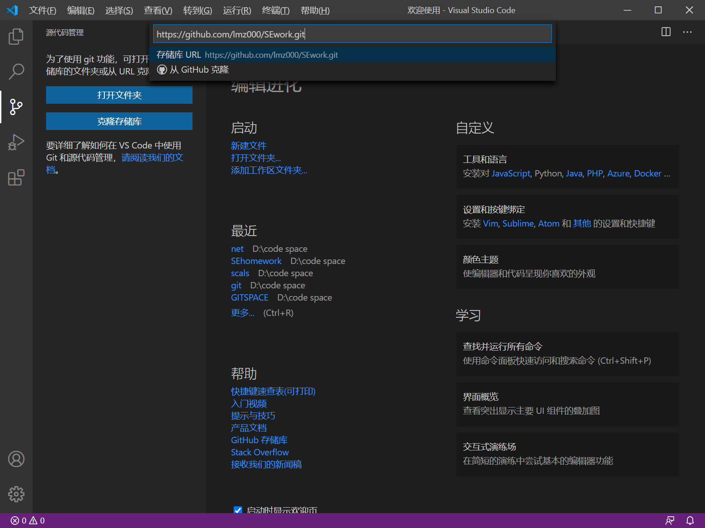705x528 pixels.
Task: Open the recent folder SEhomework
Action: (x=256, y=261)
